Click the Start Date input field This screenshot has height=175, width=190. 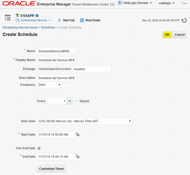59,134
